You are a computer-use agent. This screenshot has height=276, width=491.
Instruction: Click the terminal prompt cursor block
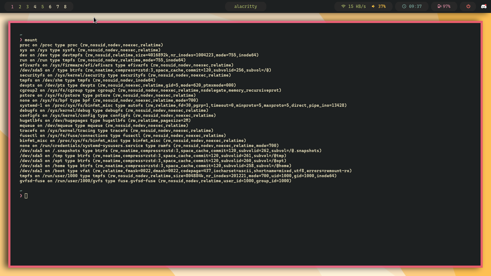[x=26, y=196]
